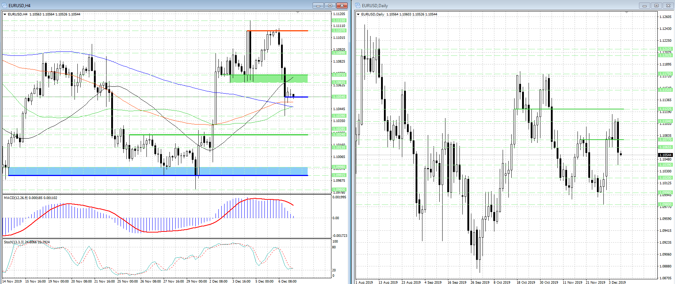Click the EURUSD,H4 window chart icon

tap(4, 5)
